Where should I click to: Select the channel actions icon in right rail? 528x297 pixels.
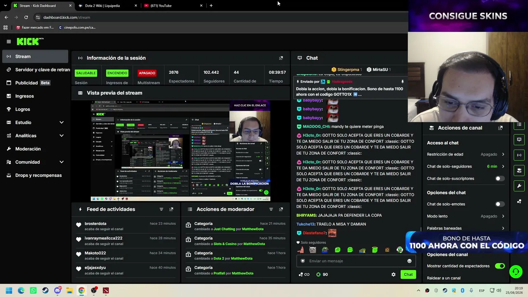pos(519,170)
